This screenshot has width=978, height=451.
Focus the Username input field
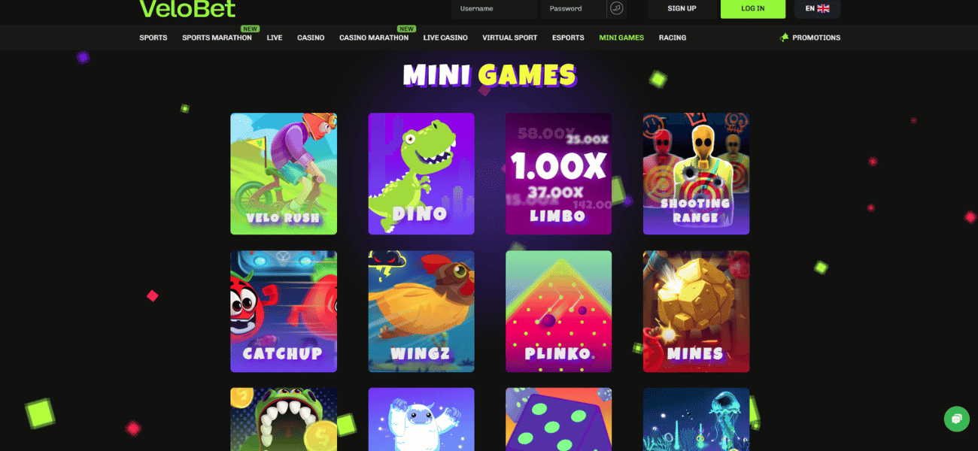494,8
